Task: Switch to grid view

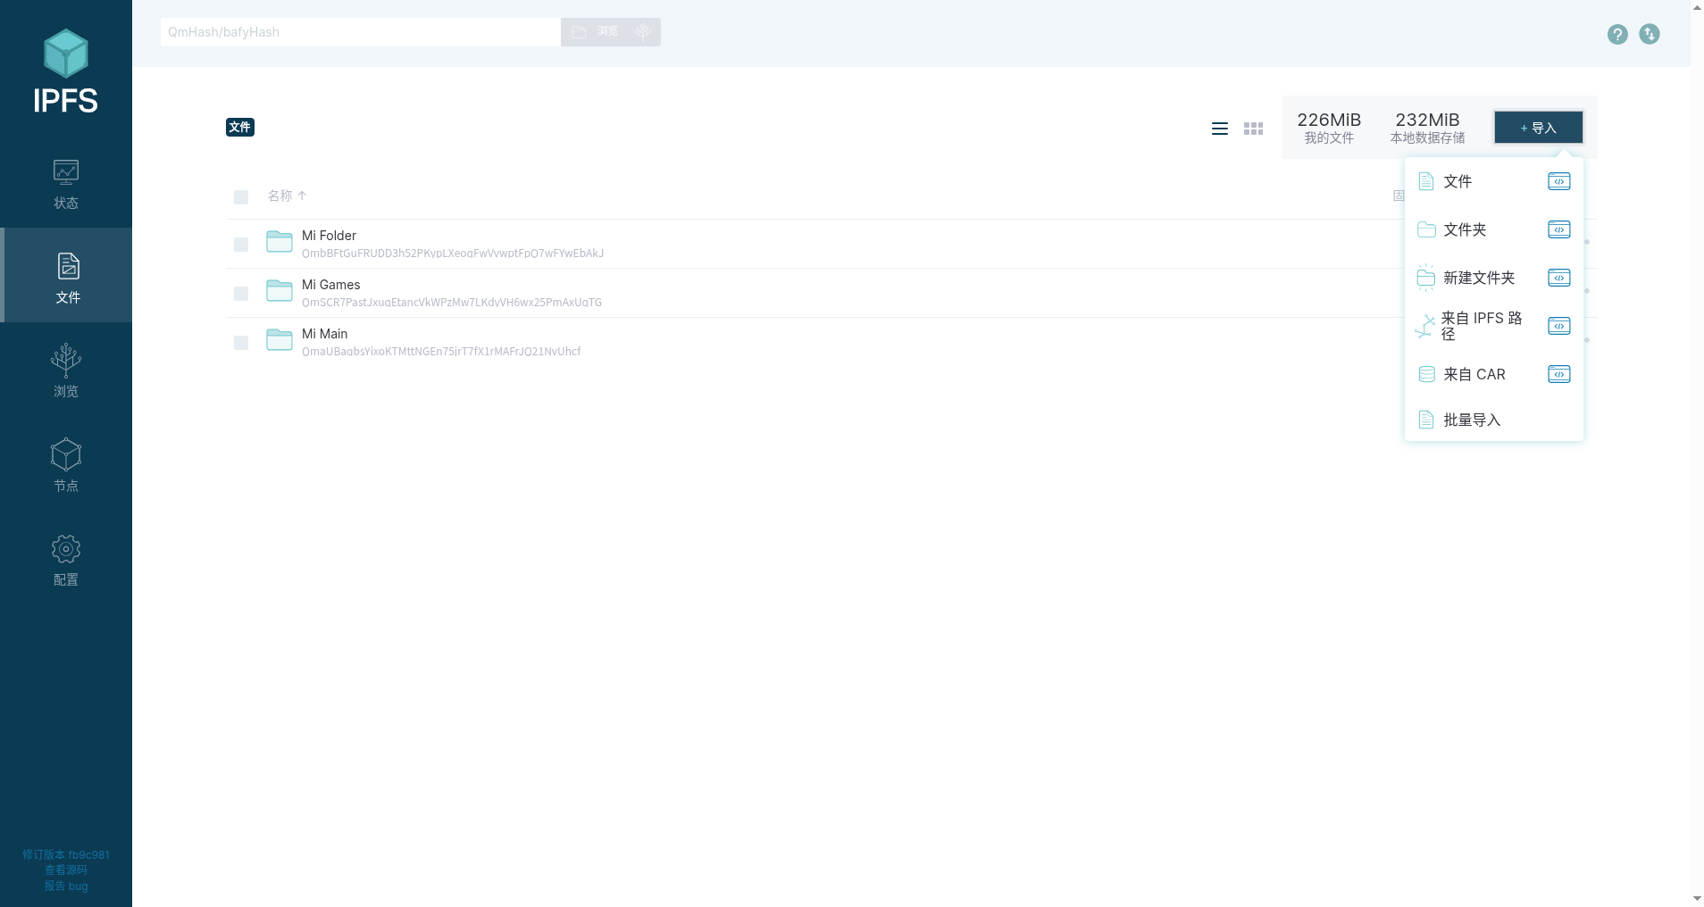Action: coord(1254,129)
